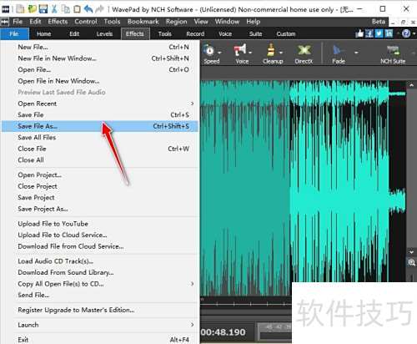Switch to the Record ribbon tab
The height and width of the screenshot is (344, 417).
195,34
